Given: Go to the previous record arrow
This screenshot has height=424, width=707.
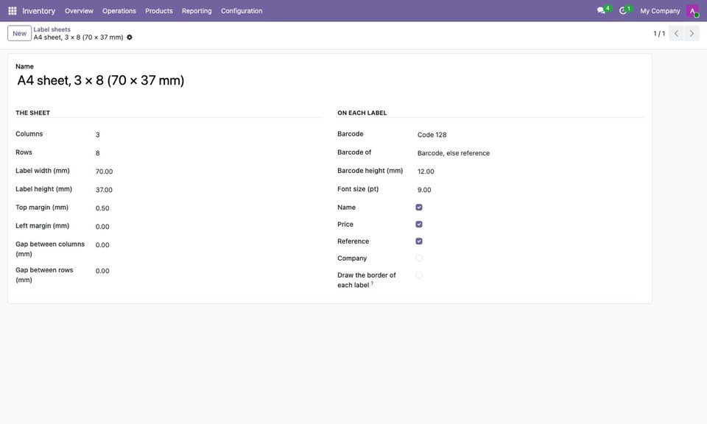Looking at the screenshot, I should point(676,33).
